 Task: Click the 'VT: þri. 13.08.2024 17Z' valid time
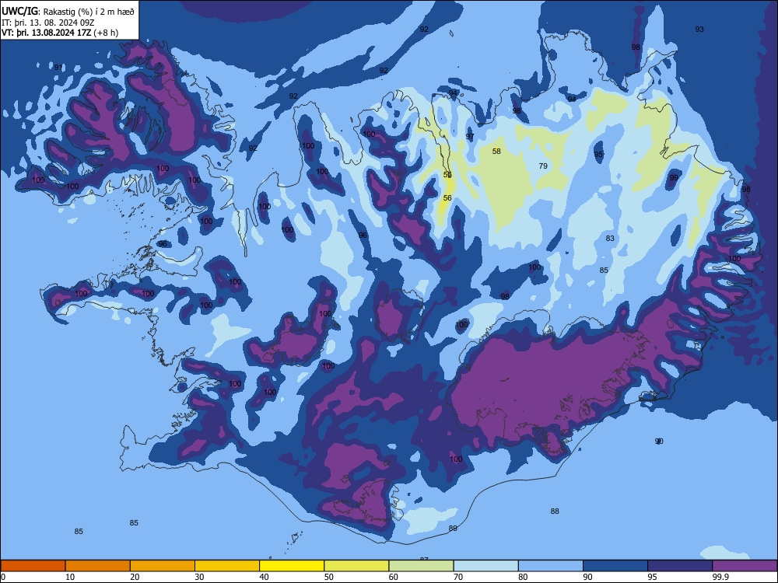tap(46, 33)
